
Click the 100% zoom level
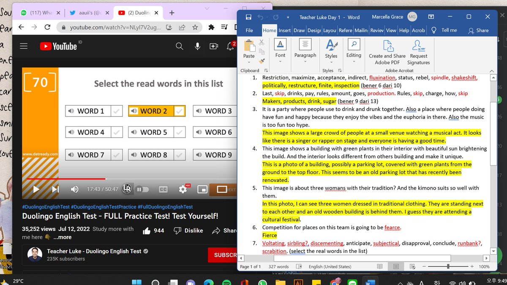click(x=484, y=267)
